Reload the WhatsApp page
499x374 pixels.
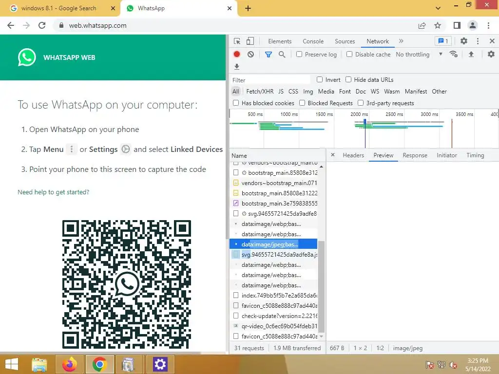point(42,25)
